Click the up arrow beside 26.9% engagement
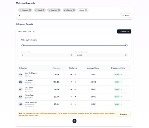This screenshot has width=149, height=128. [121, 82]
